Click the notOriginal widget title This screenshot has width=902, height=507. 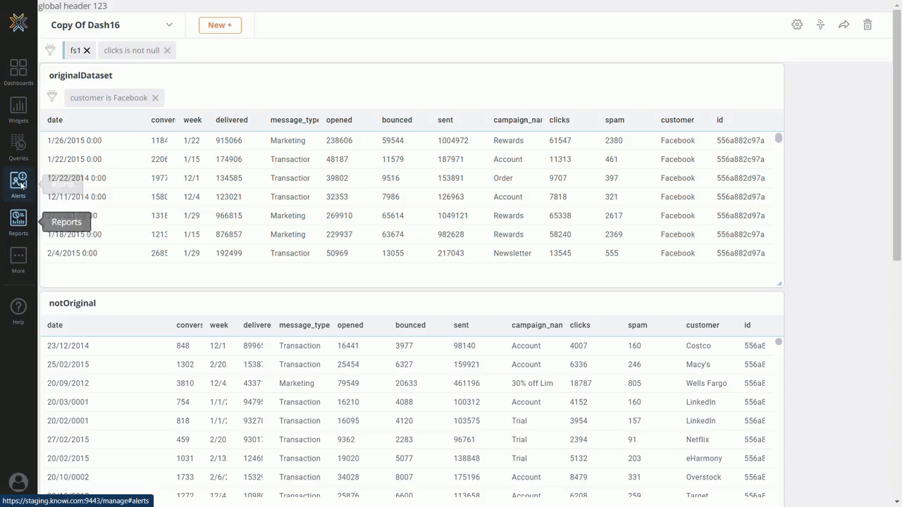(x=72, y=303)
